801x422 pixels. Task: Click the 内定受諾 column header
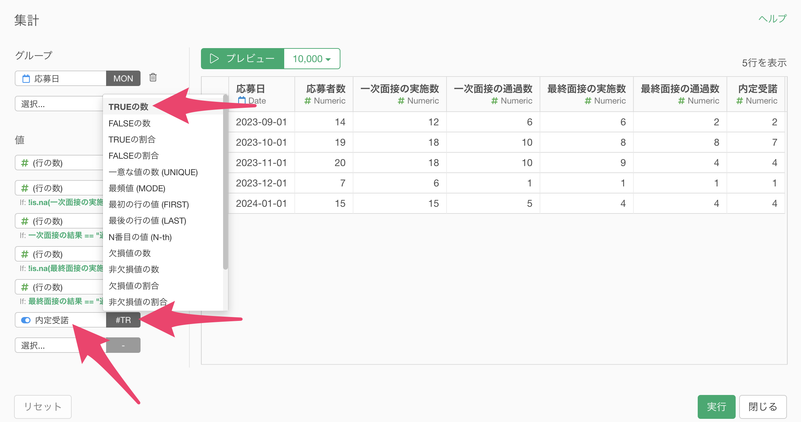click(756, 94)
